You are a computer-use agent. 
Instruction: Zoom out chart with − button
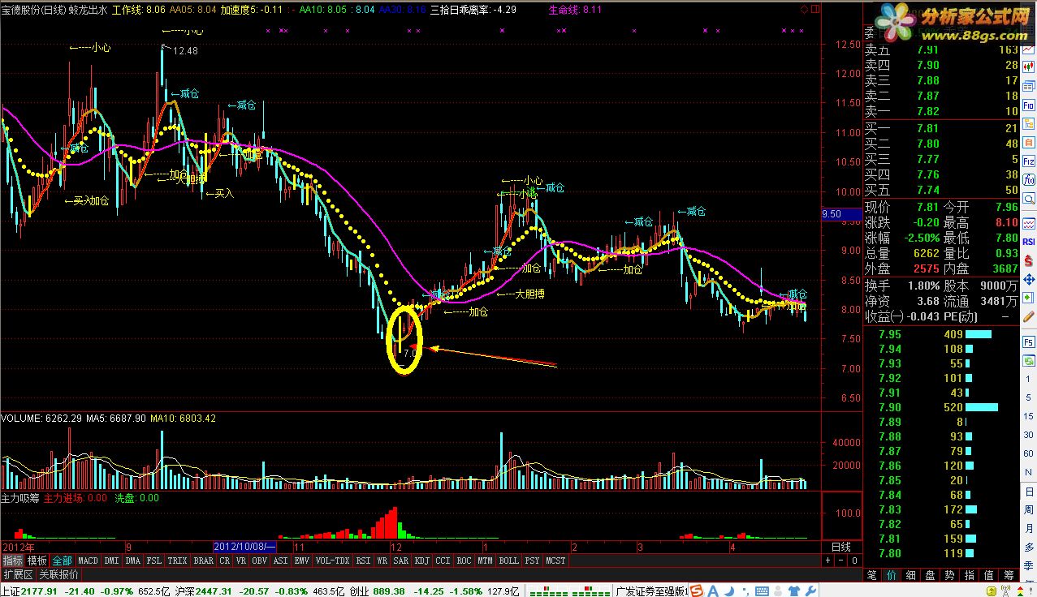coord(841,560)
